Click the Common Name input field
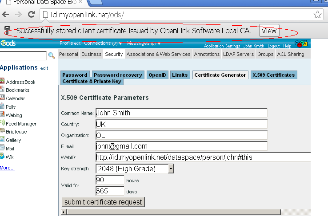Viewport: 328px width, 216px height. pos(181,113)
